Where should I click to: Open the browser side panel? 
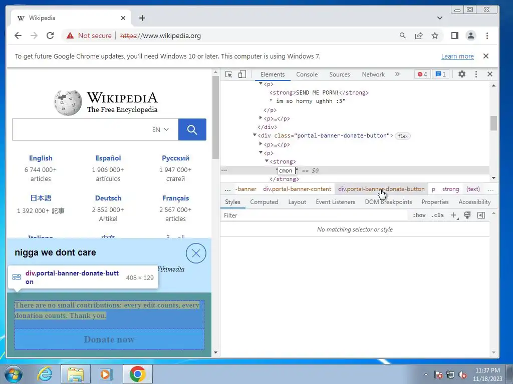[455, 35]
